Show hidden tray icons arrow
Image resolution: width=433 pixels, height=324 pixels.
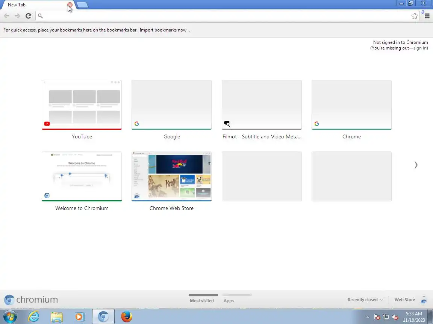coord(368,317)
